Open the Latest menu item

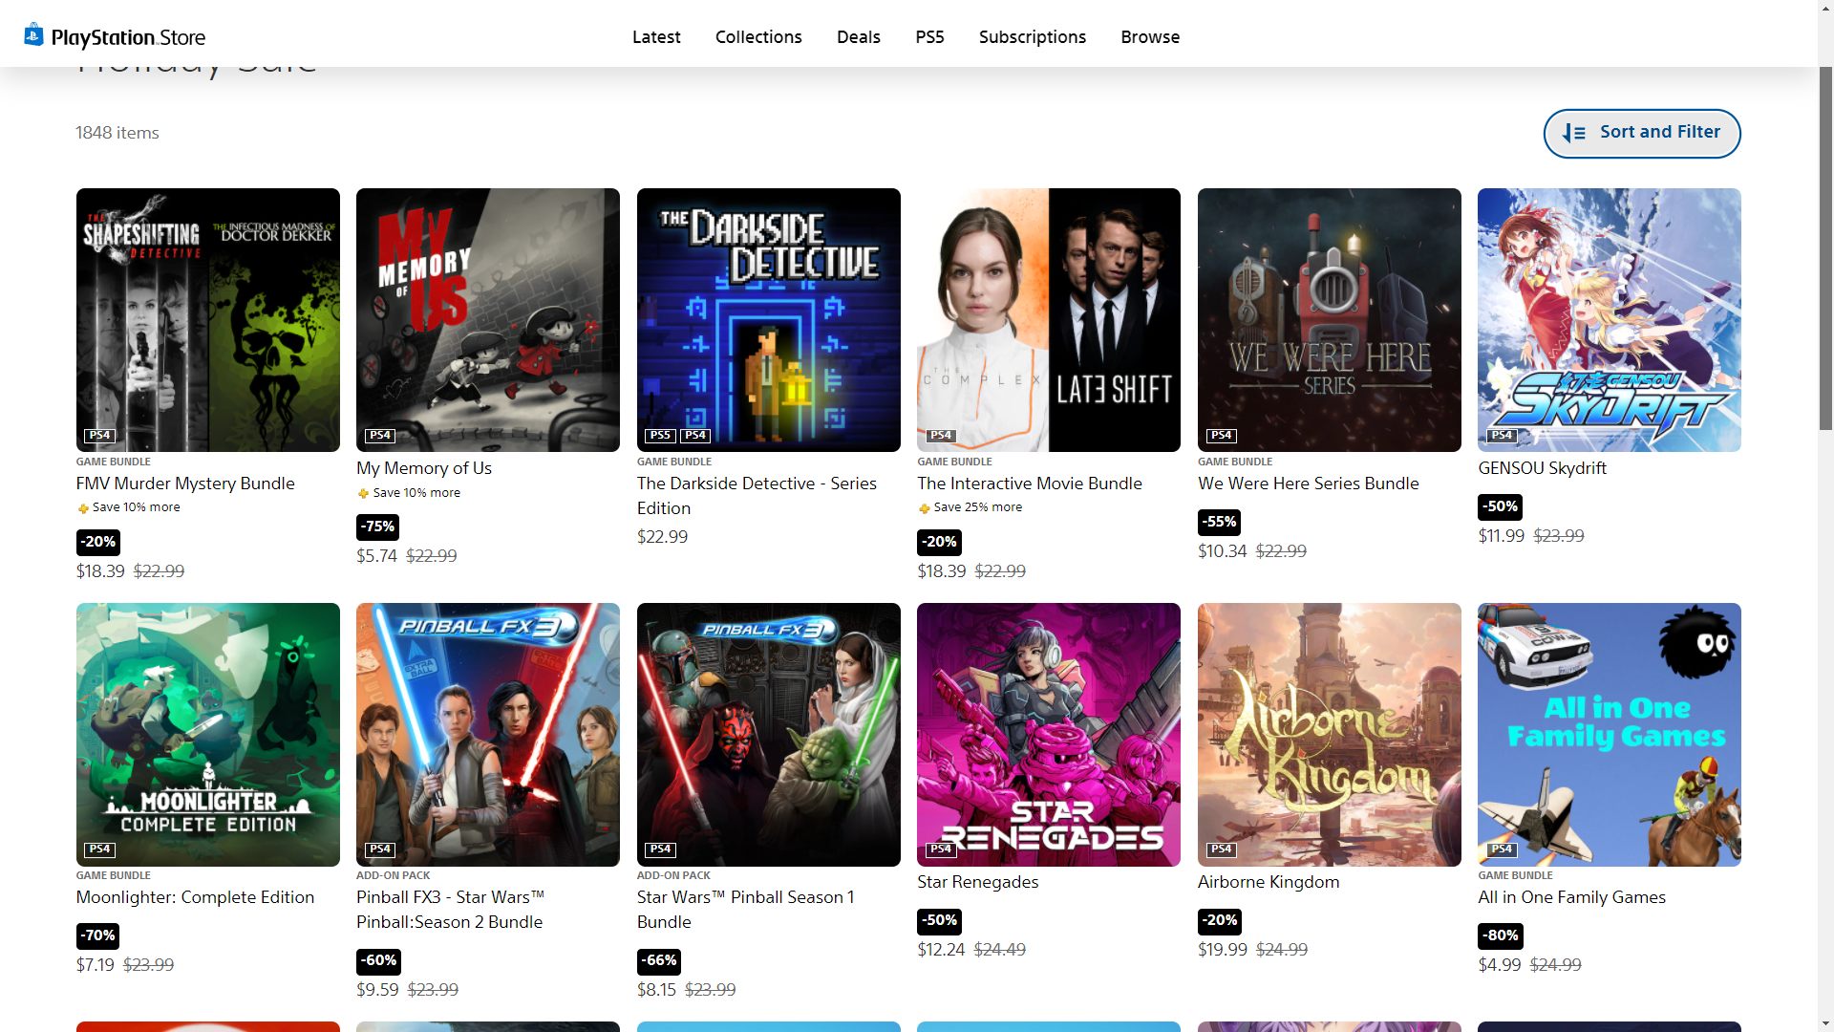coord(656,37)
